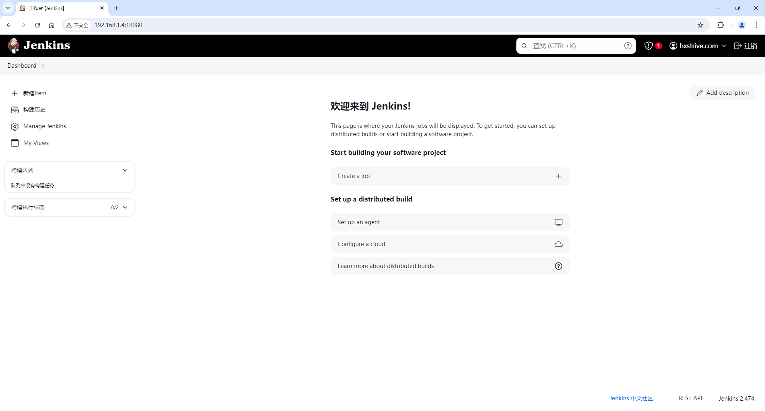Open browser extensions puzzle icon
This screenshot has height=411, width=765.
720,25
